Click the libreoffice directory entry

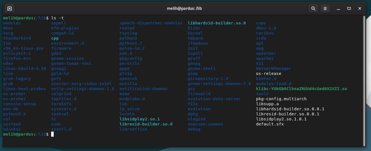coord(133,129)
